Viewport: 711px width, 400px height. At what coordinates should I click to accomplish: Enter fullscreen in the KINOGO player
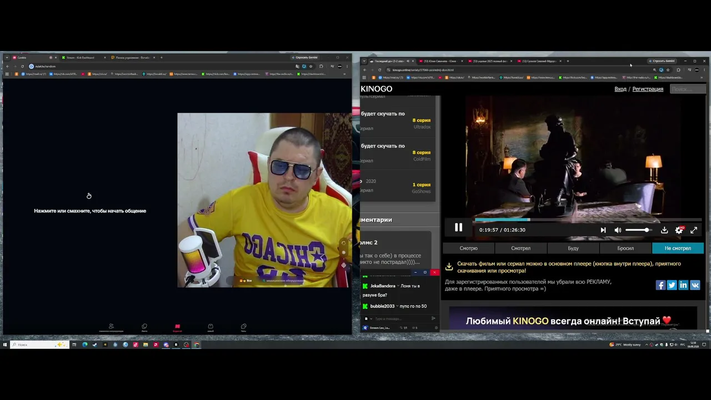(694, 230)
